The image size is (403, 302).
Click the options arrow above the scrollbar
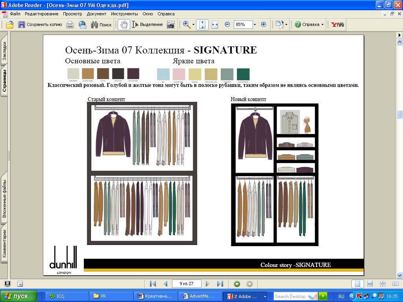click(399, 35)
